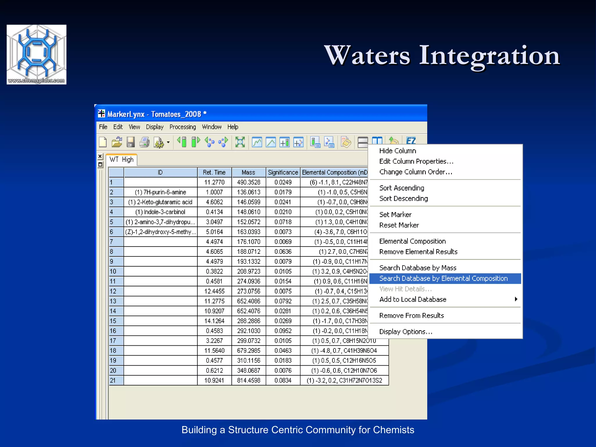Open the dropdown arrow beside the gear icon
The image size is (596, 447).
pyautogui.click(x=168, y=143)
